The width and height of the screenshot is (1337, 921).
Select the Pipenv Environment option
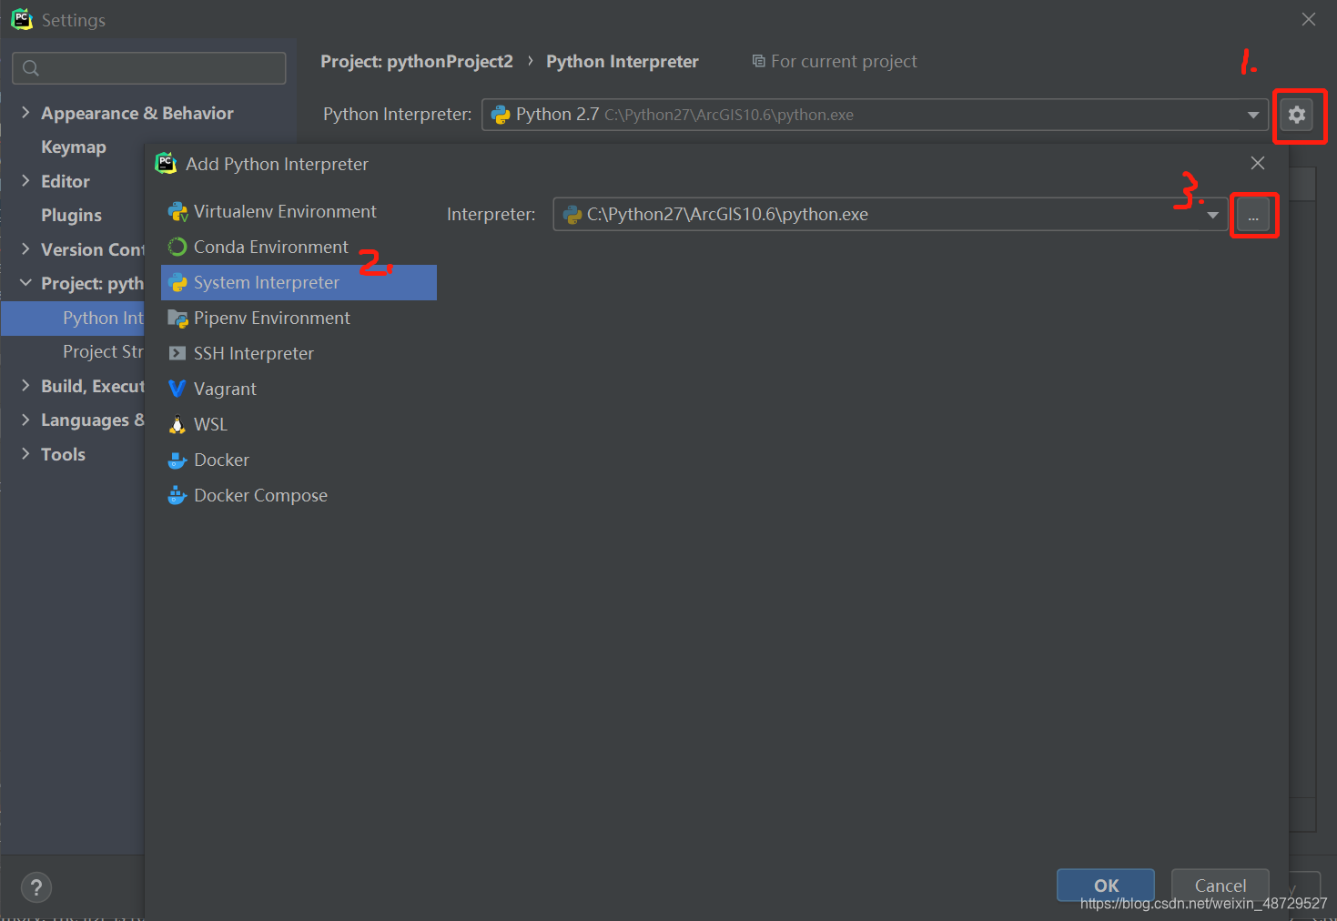(271, 318)
